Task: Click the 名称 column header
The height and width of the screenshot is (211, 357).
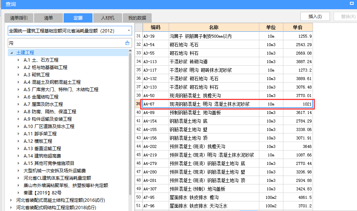Action: 214,28
